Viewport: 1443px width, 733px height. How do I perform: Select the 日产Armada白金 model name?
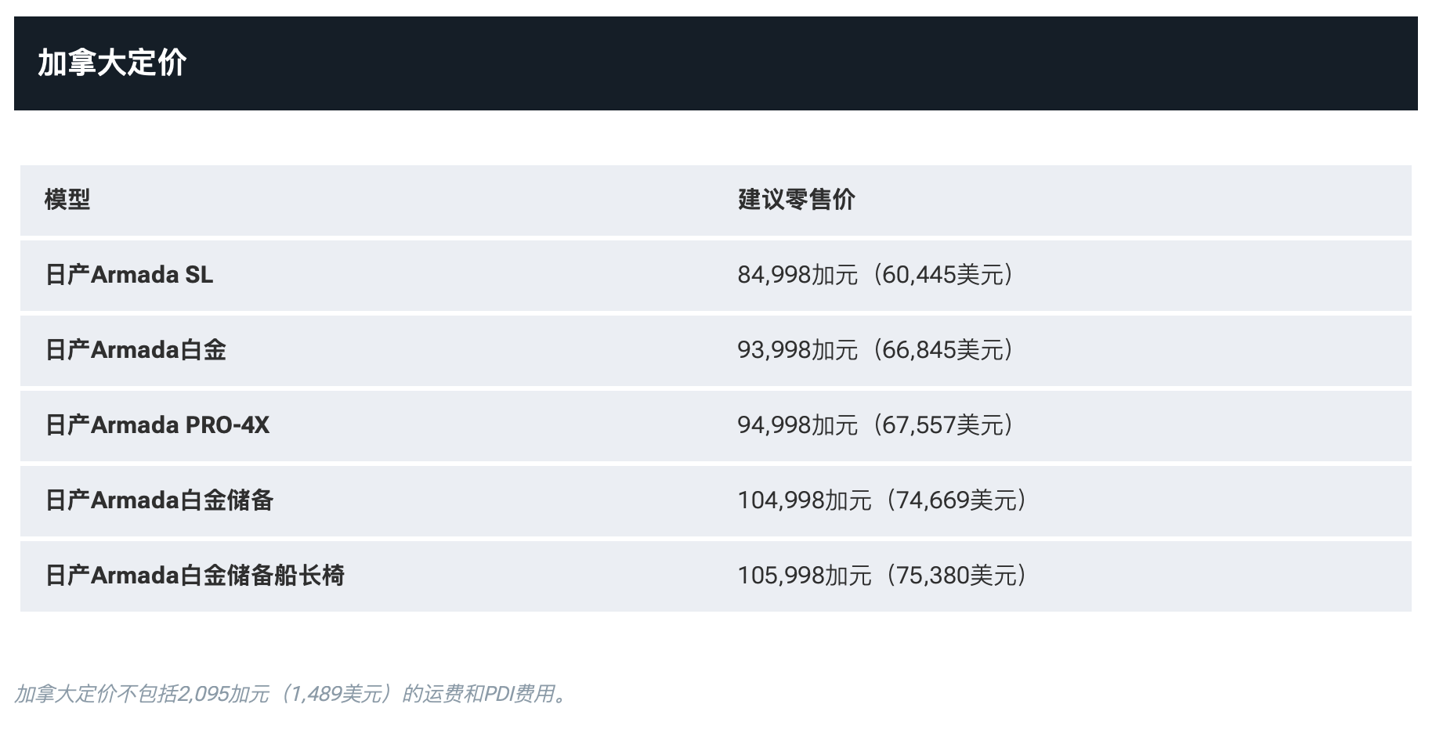136,350
